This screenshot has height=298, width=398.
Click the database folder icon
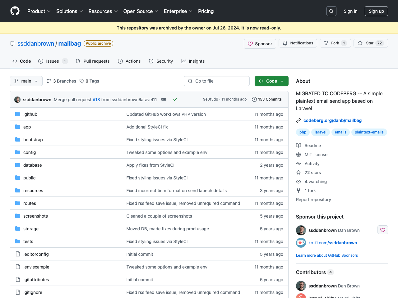(x=18, y=165)
